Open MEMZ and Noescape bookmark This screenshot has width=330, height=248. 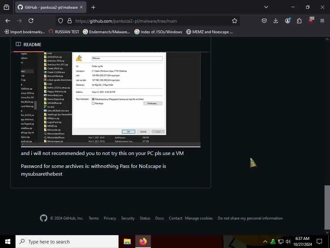(209, 32)
